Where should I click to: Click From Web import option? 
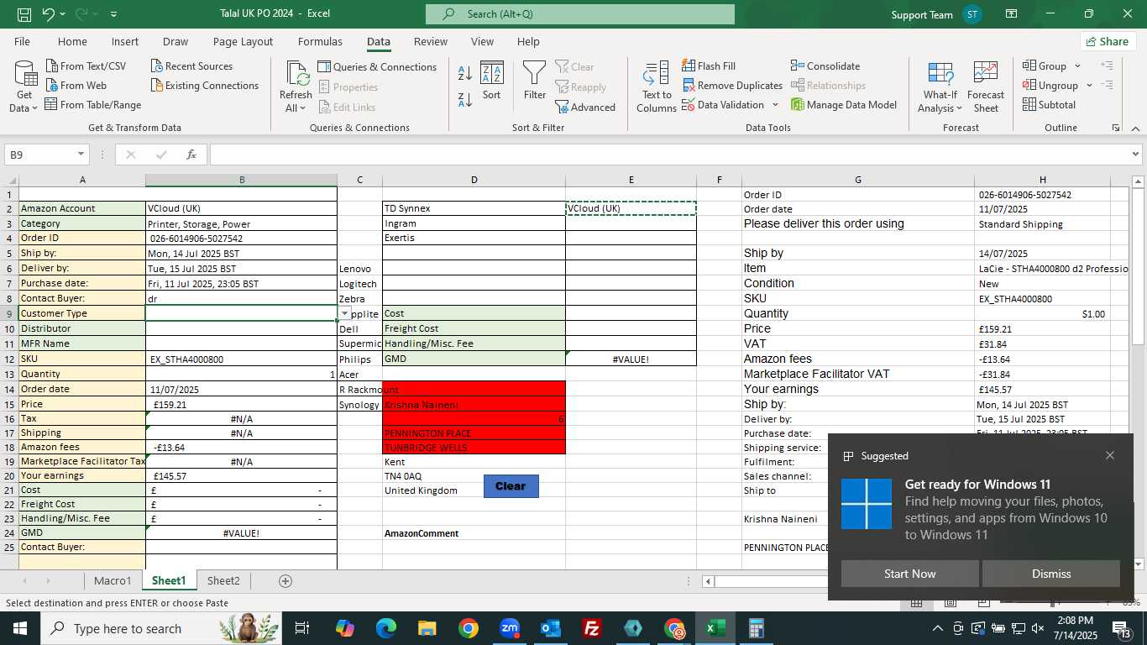tap(76, 86)
